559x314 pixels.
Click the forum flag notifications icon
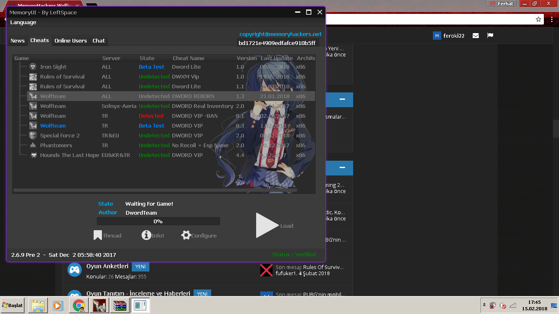point(490,36)
